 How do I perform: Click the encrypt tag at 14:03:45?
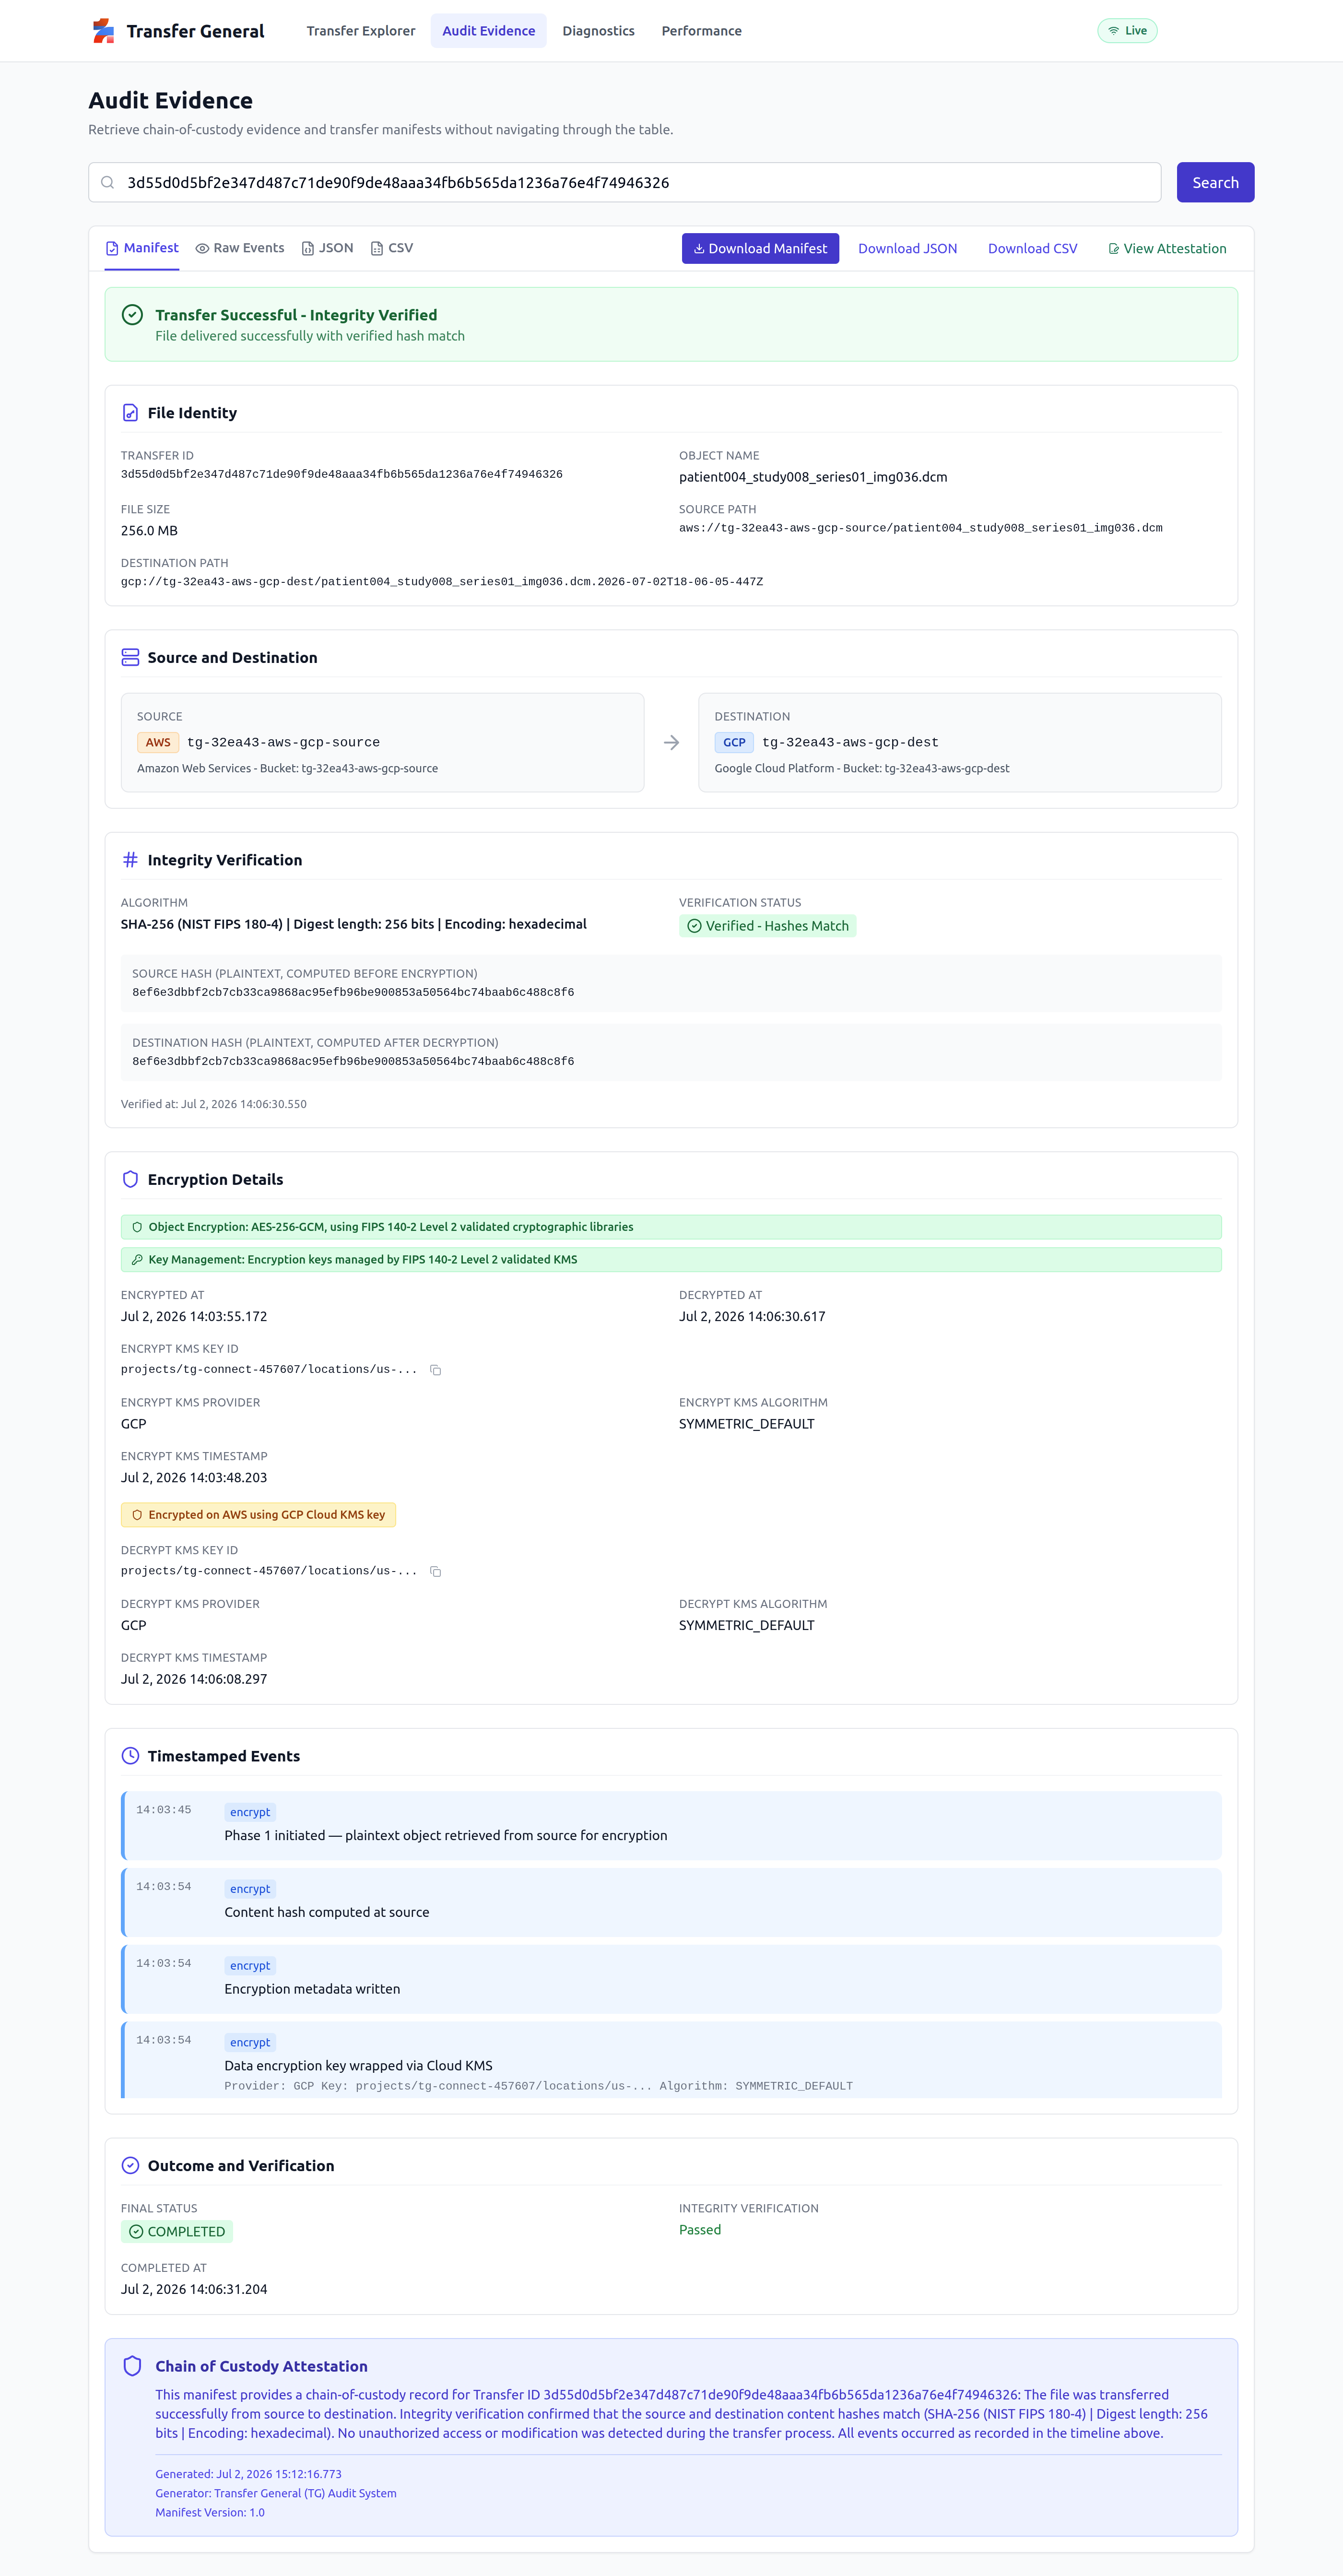click(x=250, y=1812)
